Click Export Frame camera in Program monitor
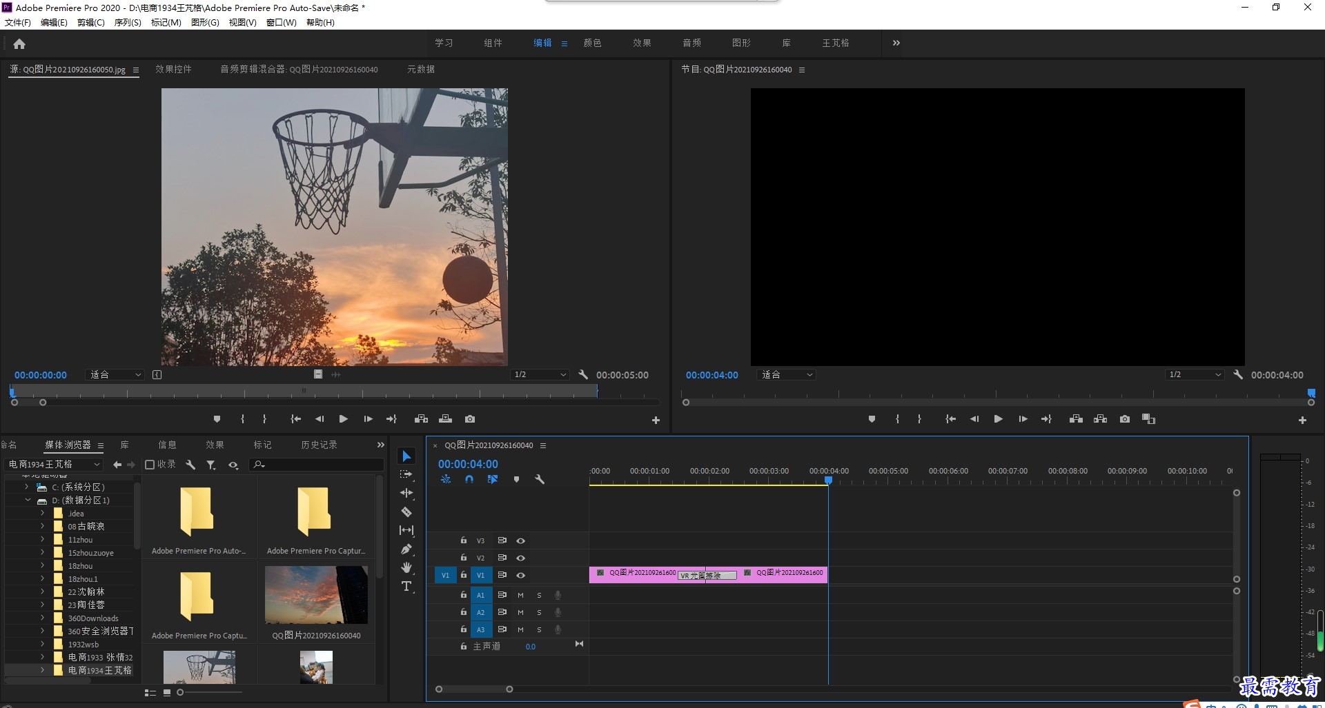 [1125, 419]
